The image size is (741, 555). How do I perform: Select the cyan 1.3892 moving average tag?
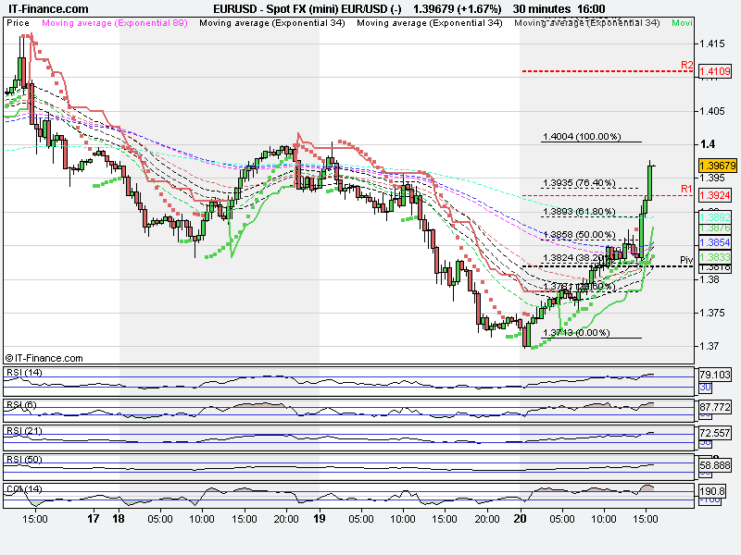tap(714, 217)
